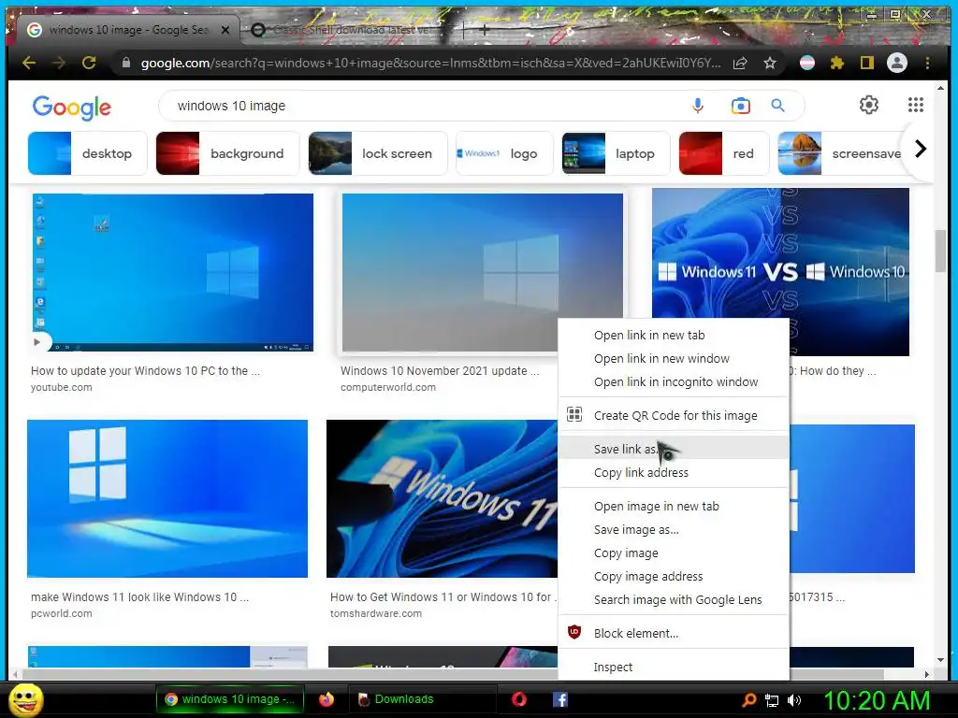Viewport: 958px width, 718px height.
Task: Click the round extension icon beside the star
Action: pyautogui.click(x=807, y=63)
